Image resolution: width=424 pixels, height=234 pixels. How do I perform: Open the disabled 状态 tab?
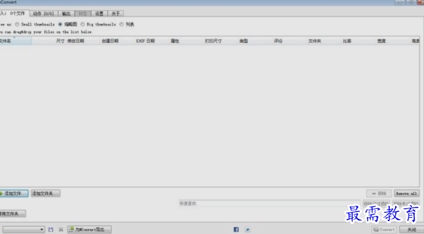[83, 14]
